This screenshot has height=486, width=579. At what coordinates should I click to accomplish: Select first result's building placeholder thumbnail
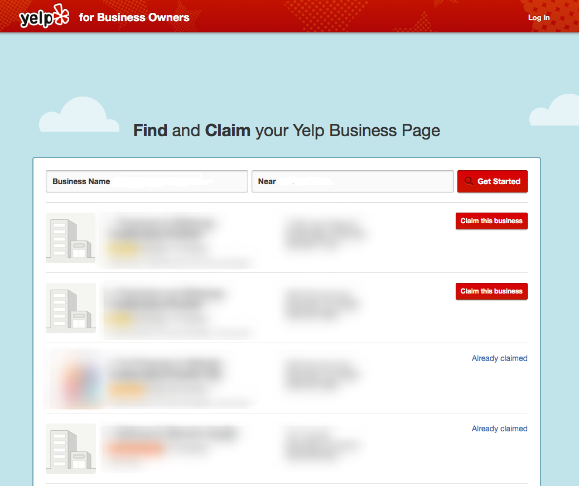click(x=70, y=238)
